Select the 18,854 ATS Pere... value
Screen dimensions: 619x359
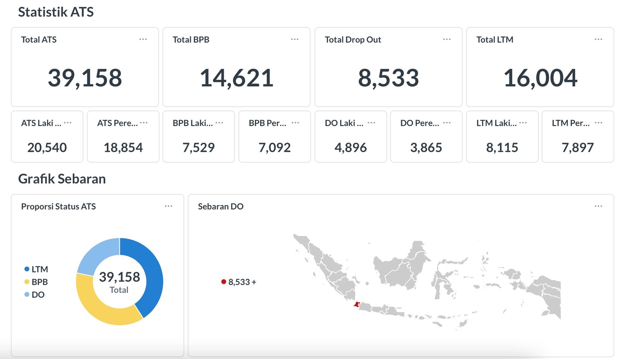pyautogui.click(x=123, y=148)
